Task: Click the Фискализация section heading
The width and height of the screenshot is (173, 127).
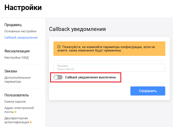Action: (17, 51)
